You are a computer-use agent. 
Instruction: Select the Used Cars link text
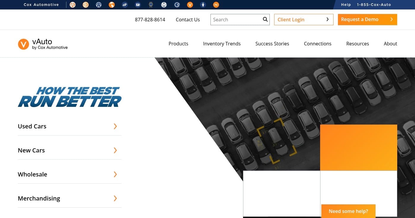(x=32, y=126)
